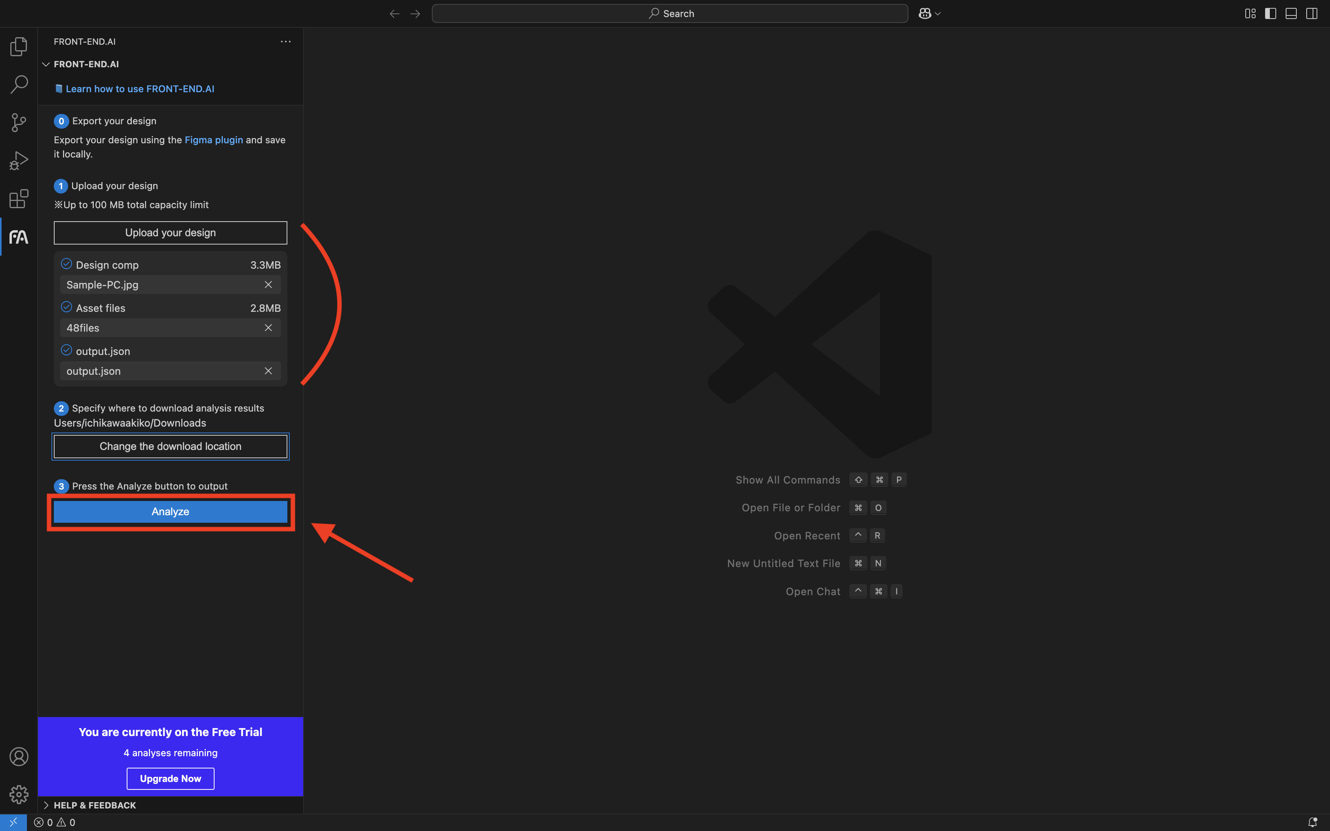Image resolution: width=1330 pixels, height=831 pixels.
Task: Click the output.json check icon
Action: [66, 350]
